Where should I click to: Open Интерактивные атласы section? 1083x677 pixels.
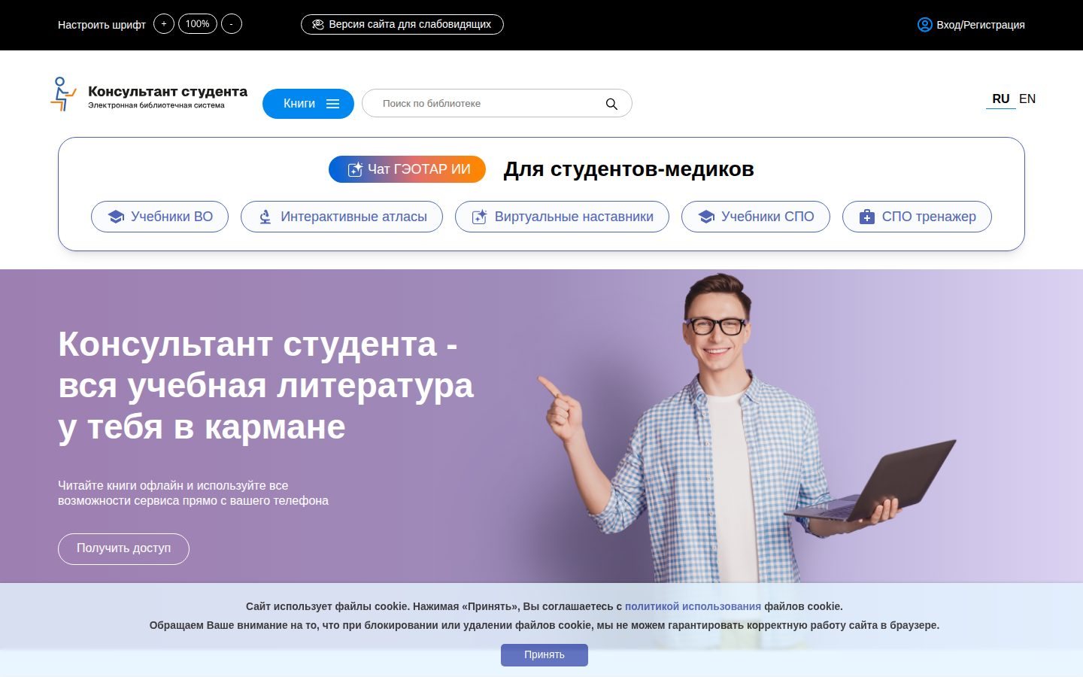coord(341,217)
